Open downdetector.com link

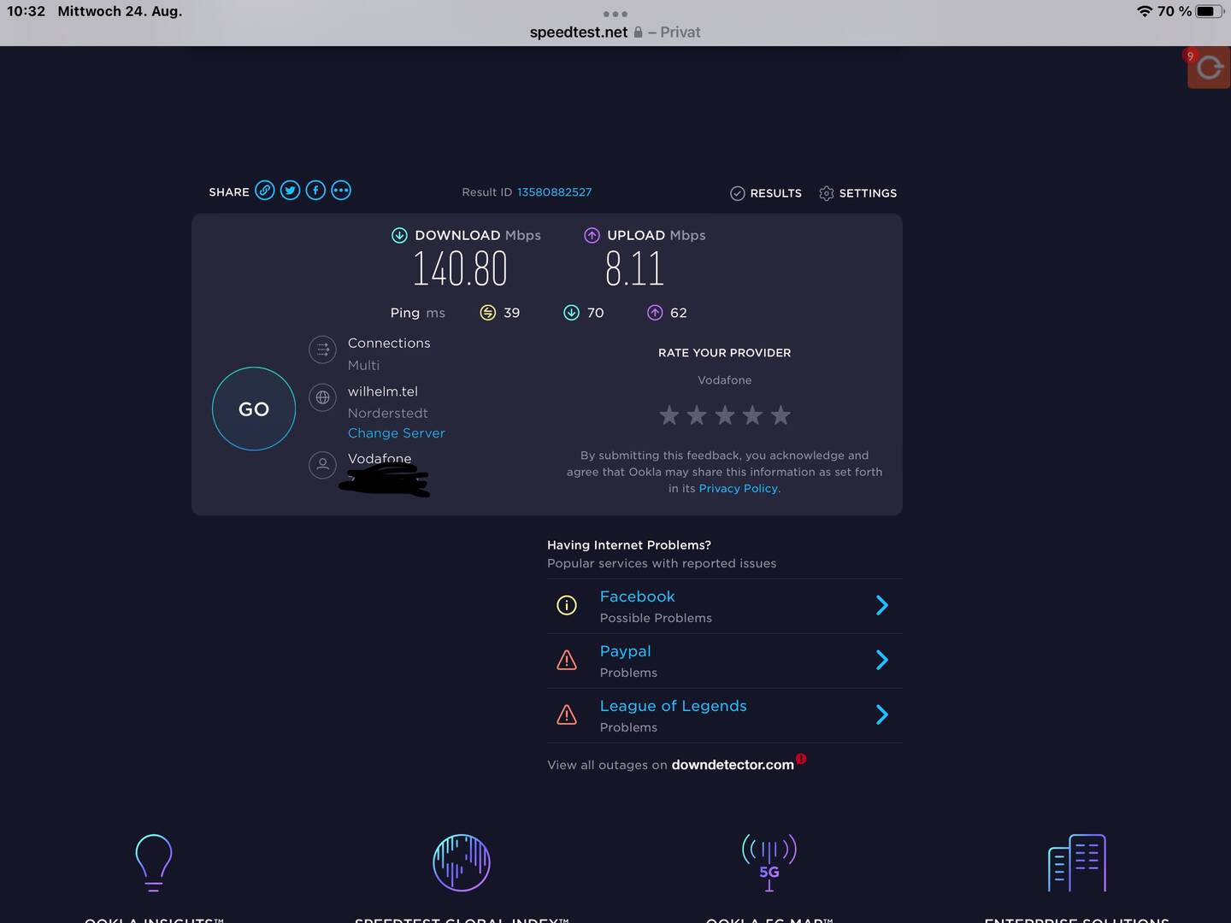[x=733, y=765]
